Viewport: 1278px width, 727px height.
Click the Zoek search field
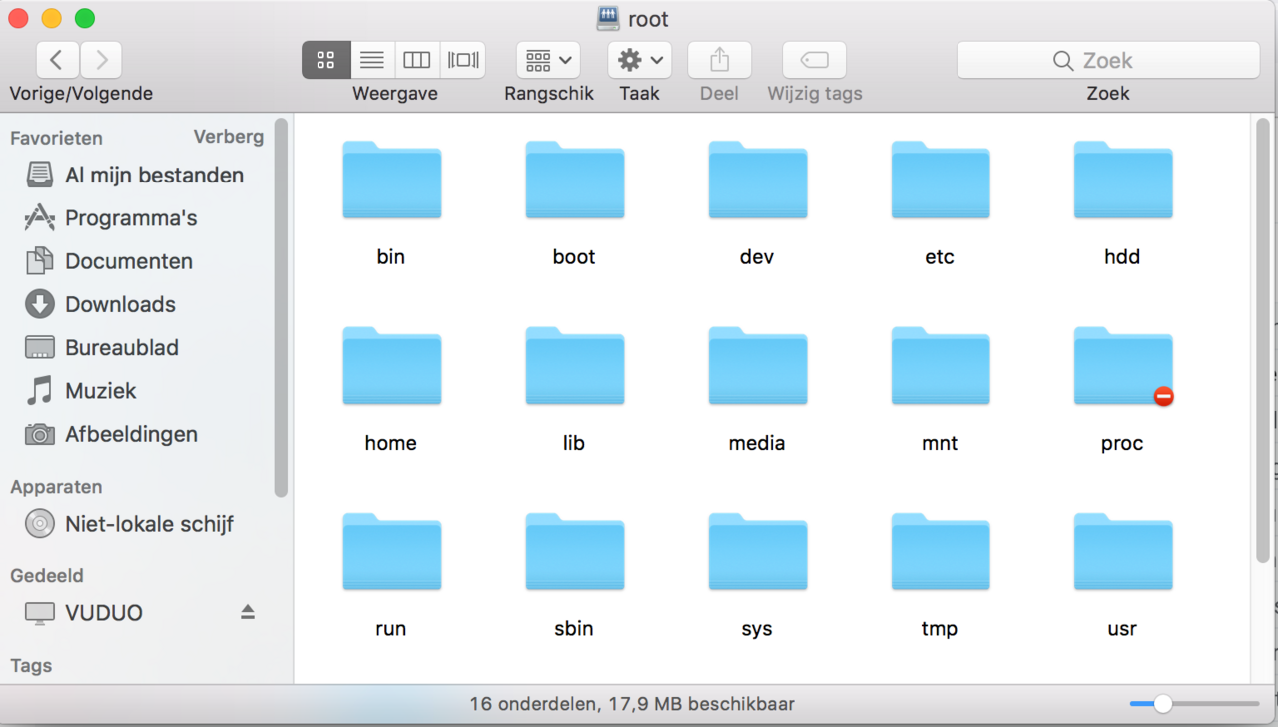click(x=1107, y=60)
